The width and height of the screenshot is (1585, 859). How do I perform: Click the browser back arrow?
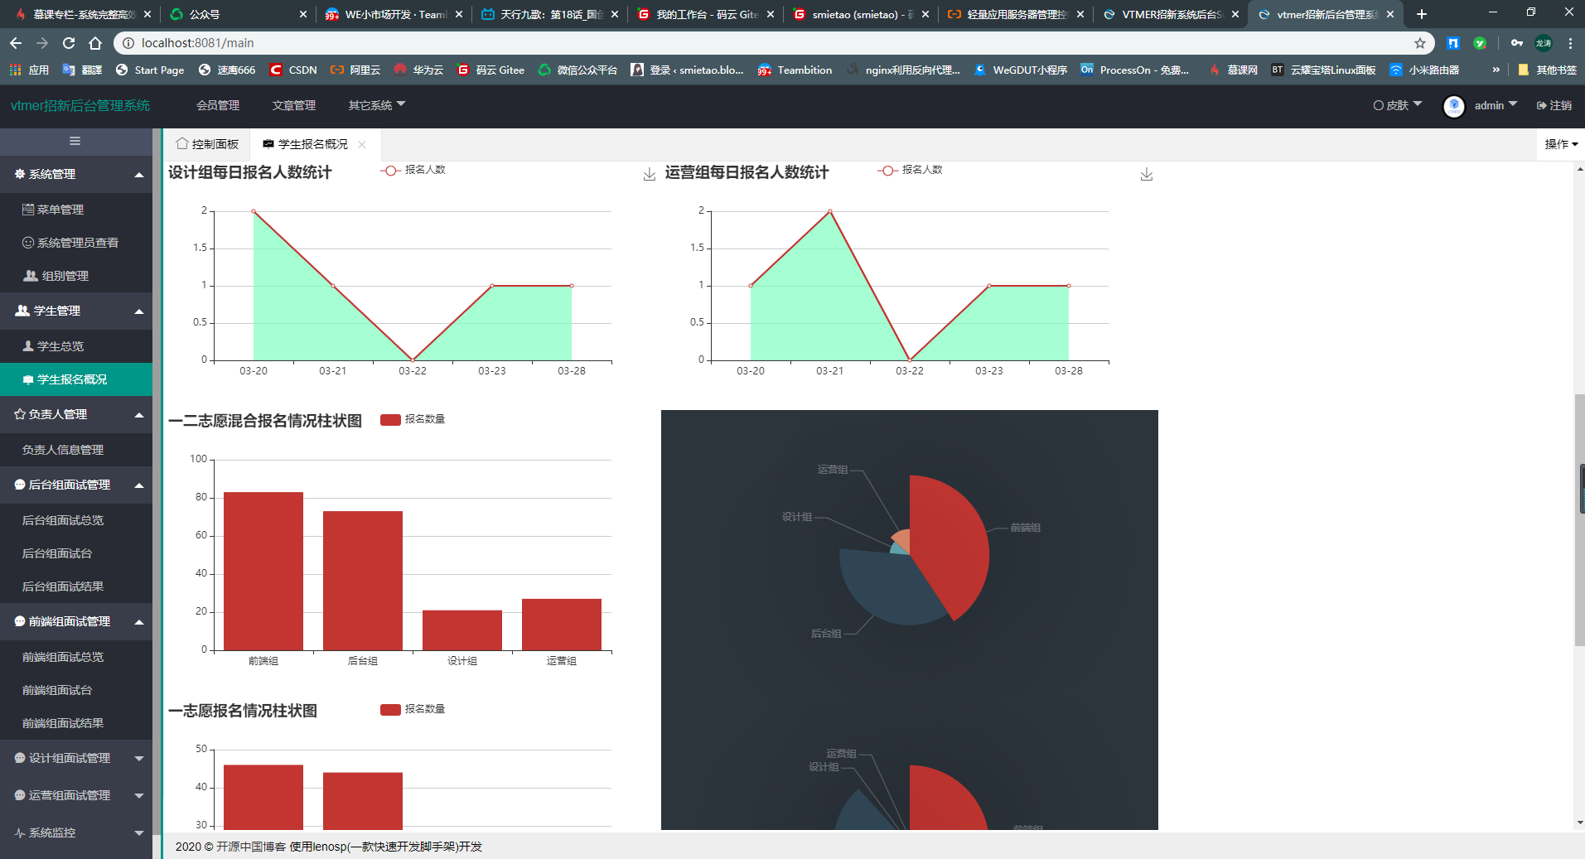coord(16,43)
